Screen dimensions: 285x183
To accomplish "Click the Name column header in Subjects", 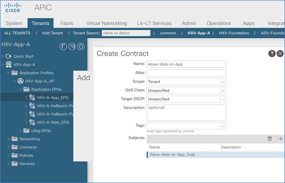I will pos(154,147).
